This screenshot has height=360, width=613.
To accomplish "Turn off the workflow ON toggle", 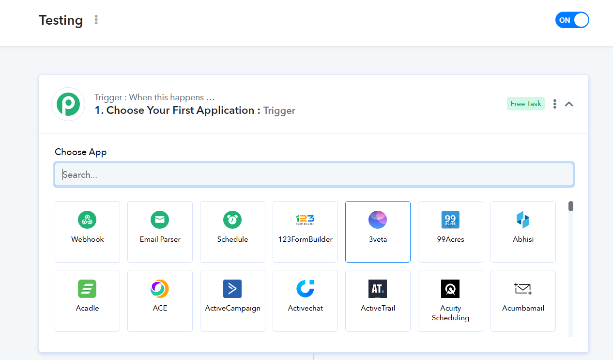I will (x=572, y=20).
